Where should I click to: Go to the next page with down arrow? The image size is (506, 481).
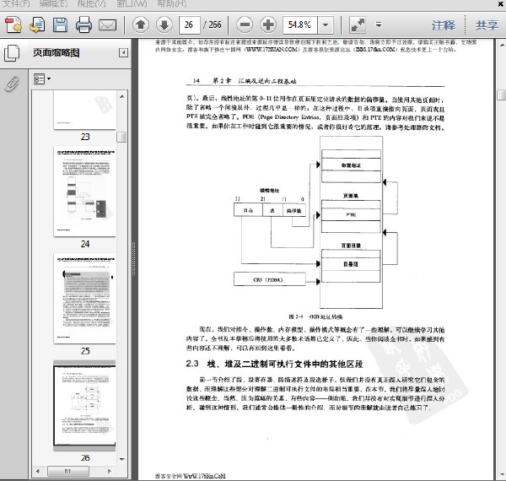pos(164,24)
